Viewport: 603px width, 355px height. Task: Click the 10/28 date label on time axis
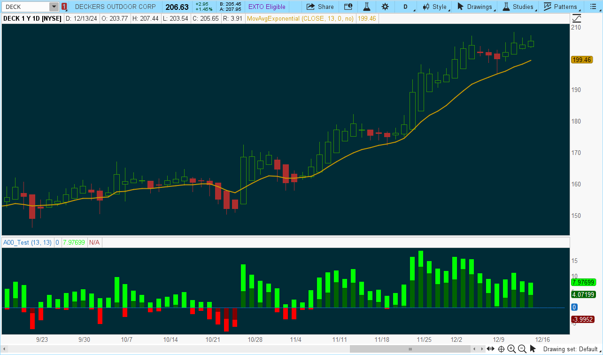pyautogui.click(x=255, y=340)
